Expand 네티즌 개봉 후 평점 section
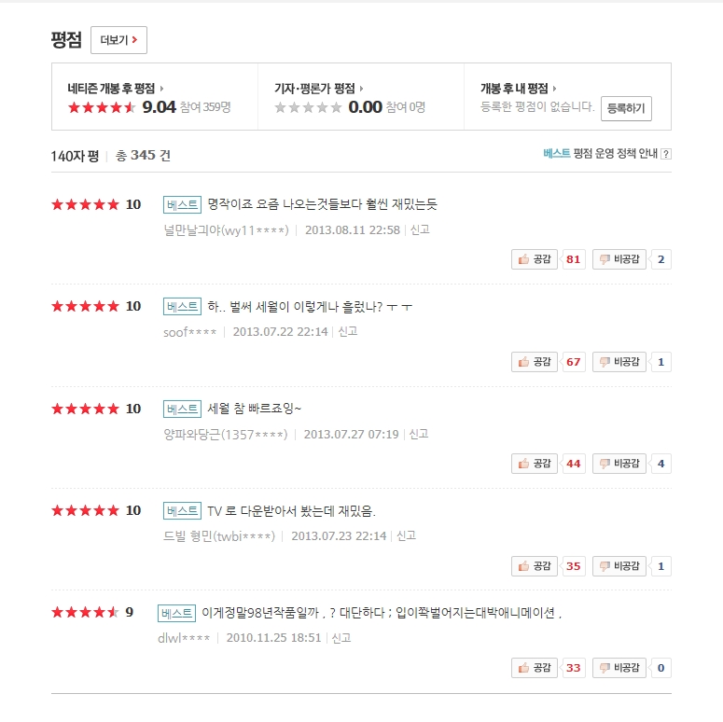 (116, 89)
